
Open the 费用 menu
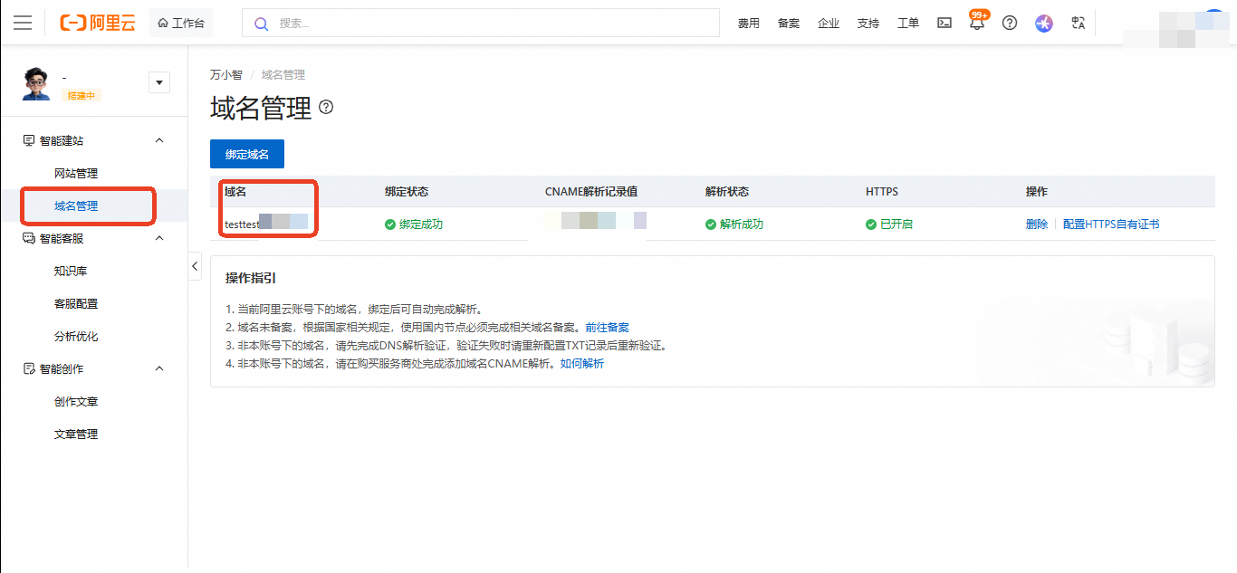pos(748,24)
